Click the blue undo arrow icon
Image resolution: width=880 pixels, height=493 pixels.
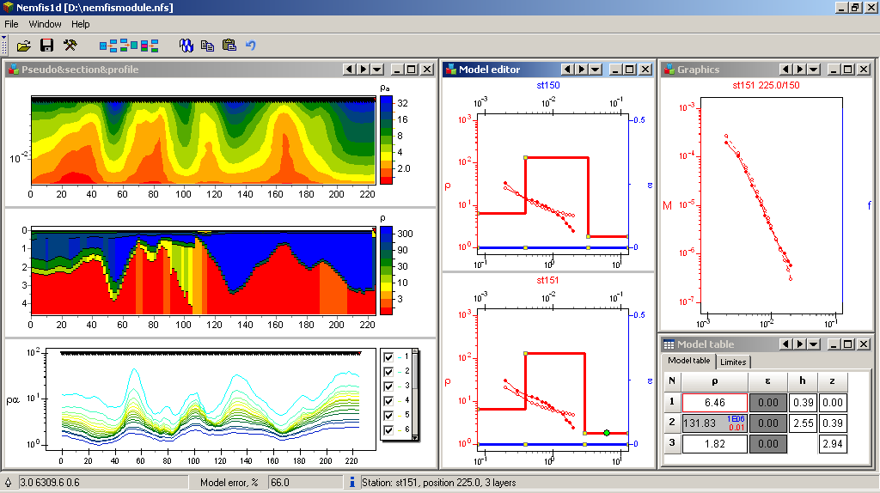pos(251,45)
